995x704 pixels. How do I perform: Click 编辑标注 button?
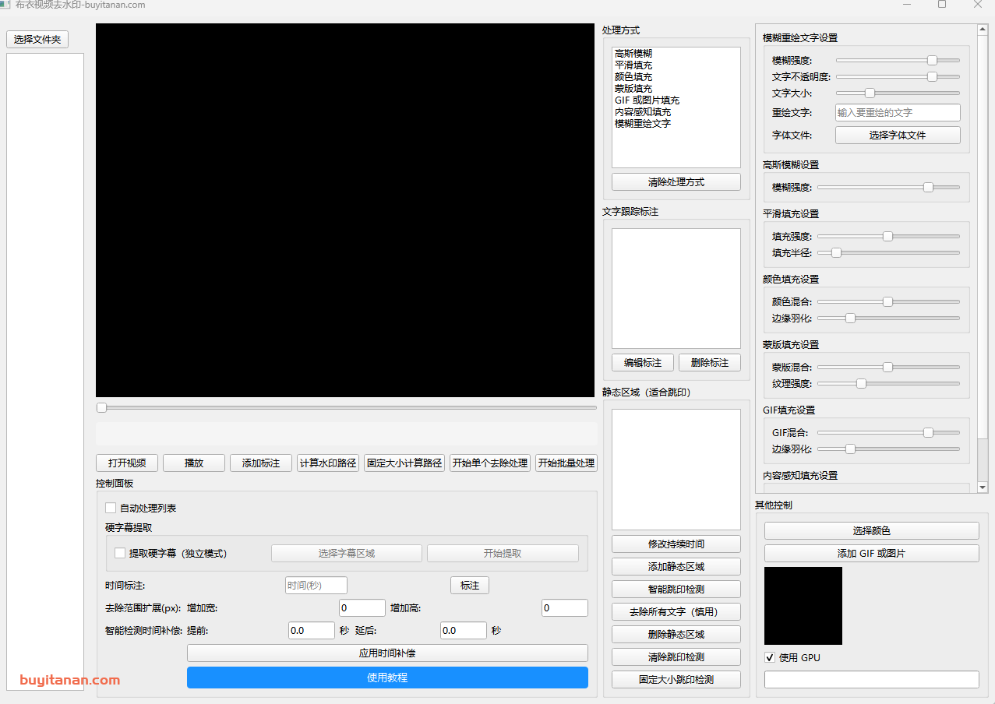643,362
